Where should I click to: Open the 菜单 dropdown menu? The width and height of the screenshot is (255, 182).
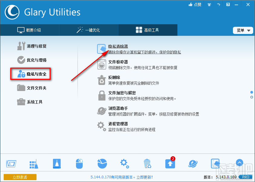pos(243,30)
